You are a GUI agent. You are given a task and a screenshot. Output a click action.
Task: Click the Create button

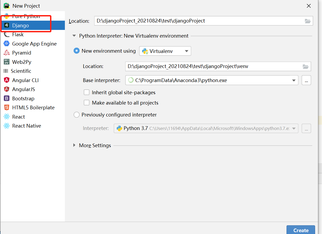pos(301,230)
